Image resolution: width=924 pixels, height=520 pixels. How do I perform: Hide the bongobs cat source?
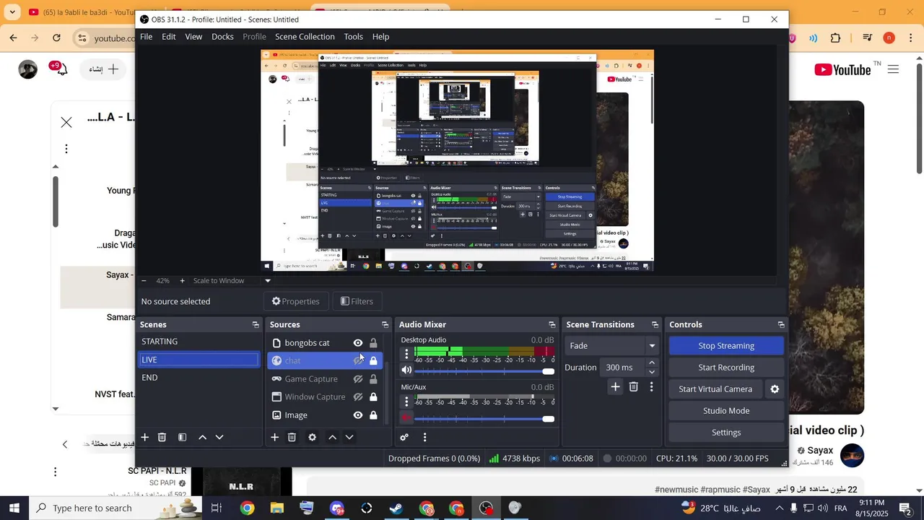pyautogui.click(x=358, y=343)
